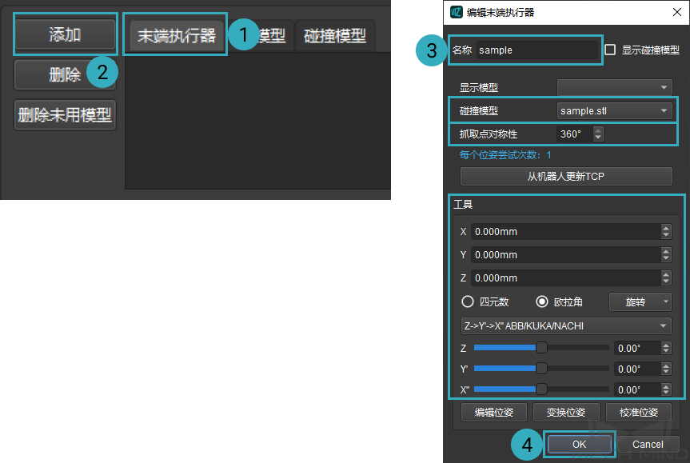Click the X'' angle 0.00° stepper arrows
The image size is (690, 463).
coord(666,389)
